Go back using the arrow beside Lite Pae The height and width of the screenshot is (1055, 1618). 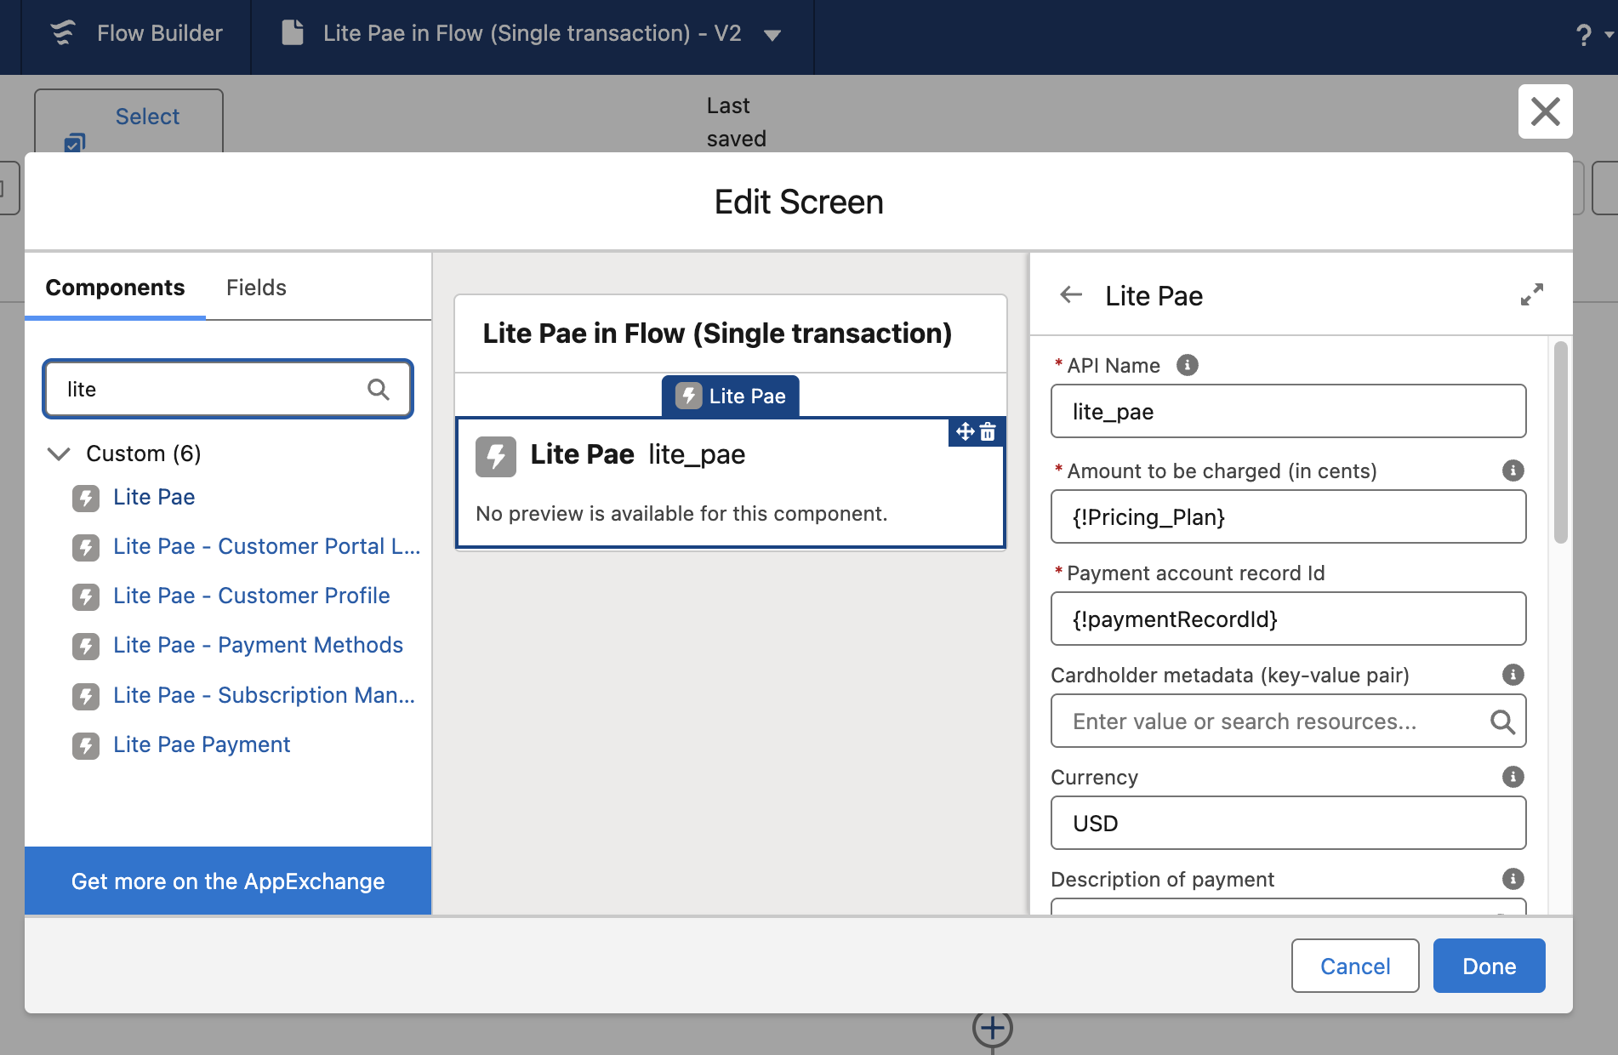(1071, 295)
